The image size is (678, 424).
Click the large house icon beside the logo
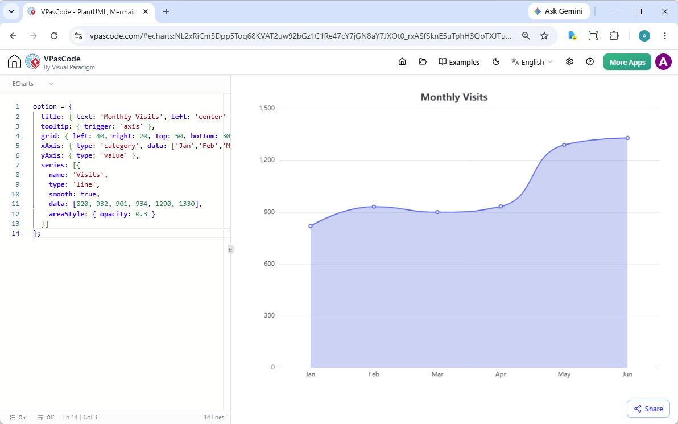(14, 62)
